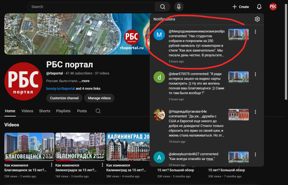Open options for Микродомаиминимализм comment notification
The image size is (288, 185).
pyautogui.click(x=255, y=32)
